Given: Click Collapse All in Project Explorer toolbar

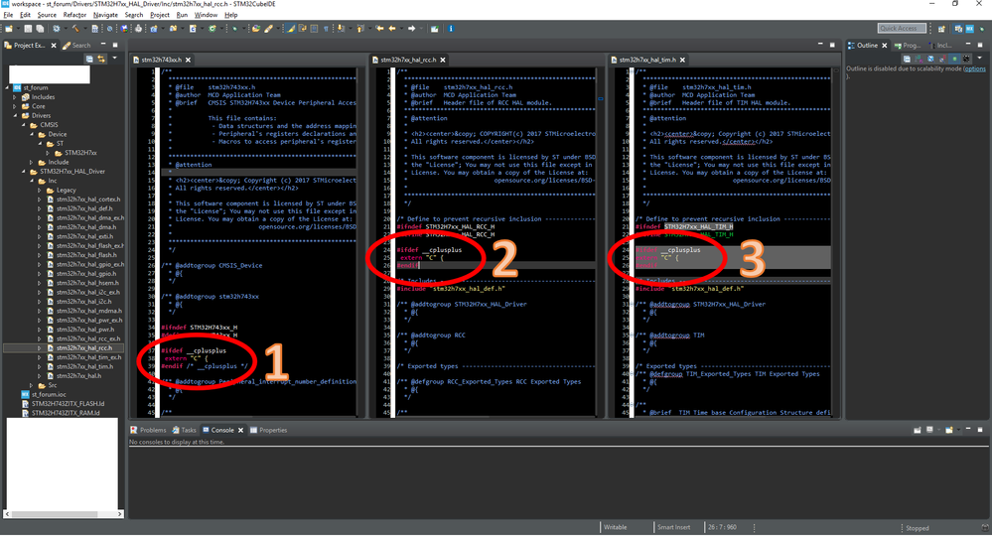Looking at the screenshot, I should click(89, 59).
